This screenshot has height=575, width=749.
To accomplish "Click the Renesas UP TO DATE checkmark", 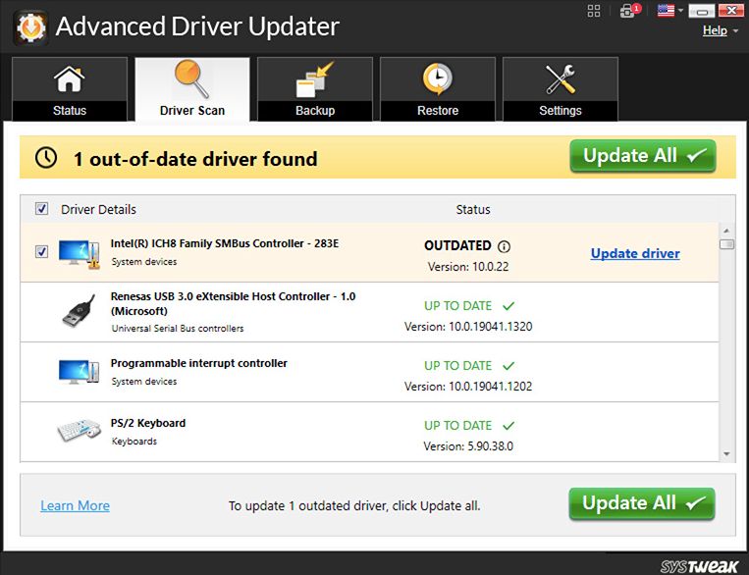I will [508, 305].
